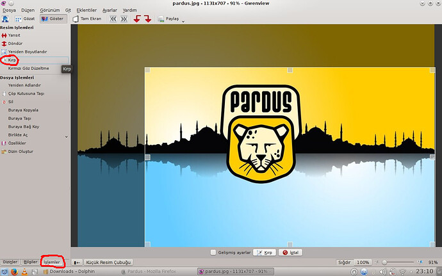Click Buraya Taşı
442x276 pixels.
tap(19, 118)
